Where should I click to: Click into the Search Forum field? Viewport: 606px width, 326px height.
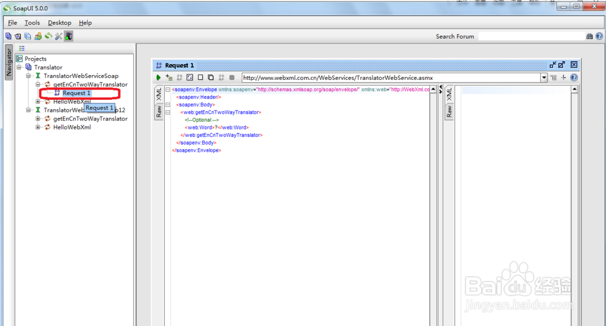click(531, 36)
